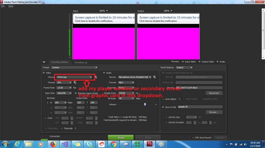265x148 pixels.
Task: Click the green Start button
Action: [x=121, y=137]
